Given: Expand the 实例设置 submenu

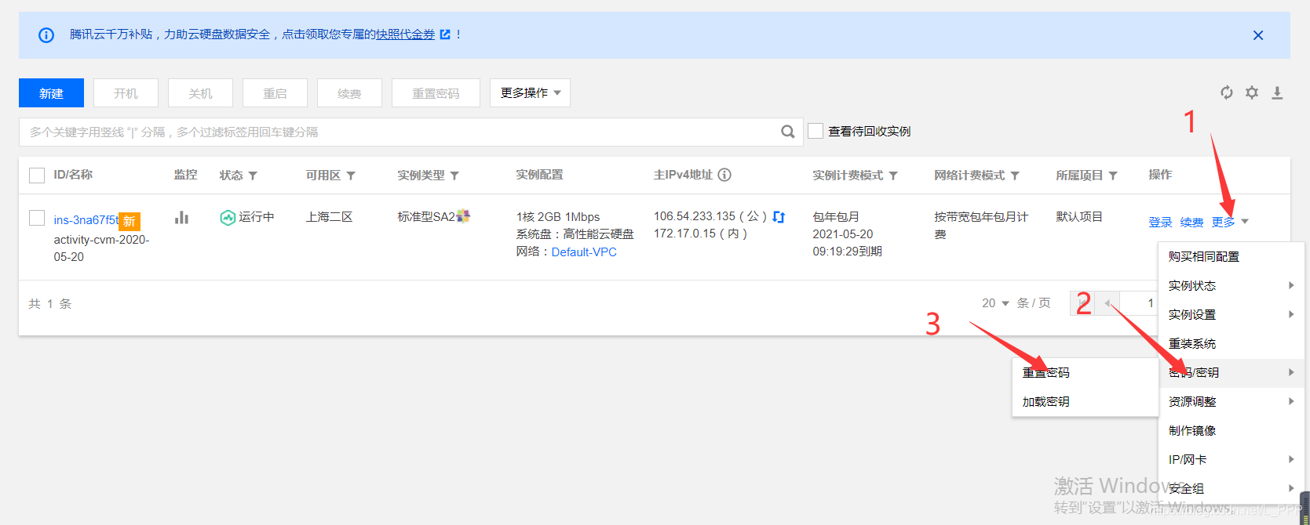Looking at the screenshot, I should [x=1231, y=314].
